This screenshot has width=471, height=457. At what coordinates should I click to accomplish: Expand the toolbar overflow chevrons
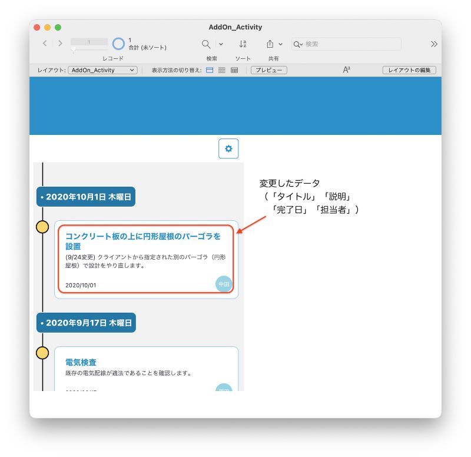click(x=434, y=44)
